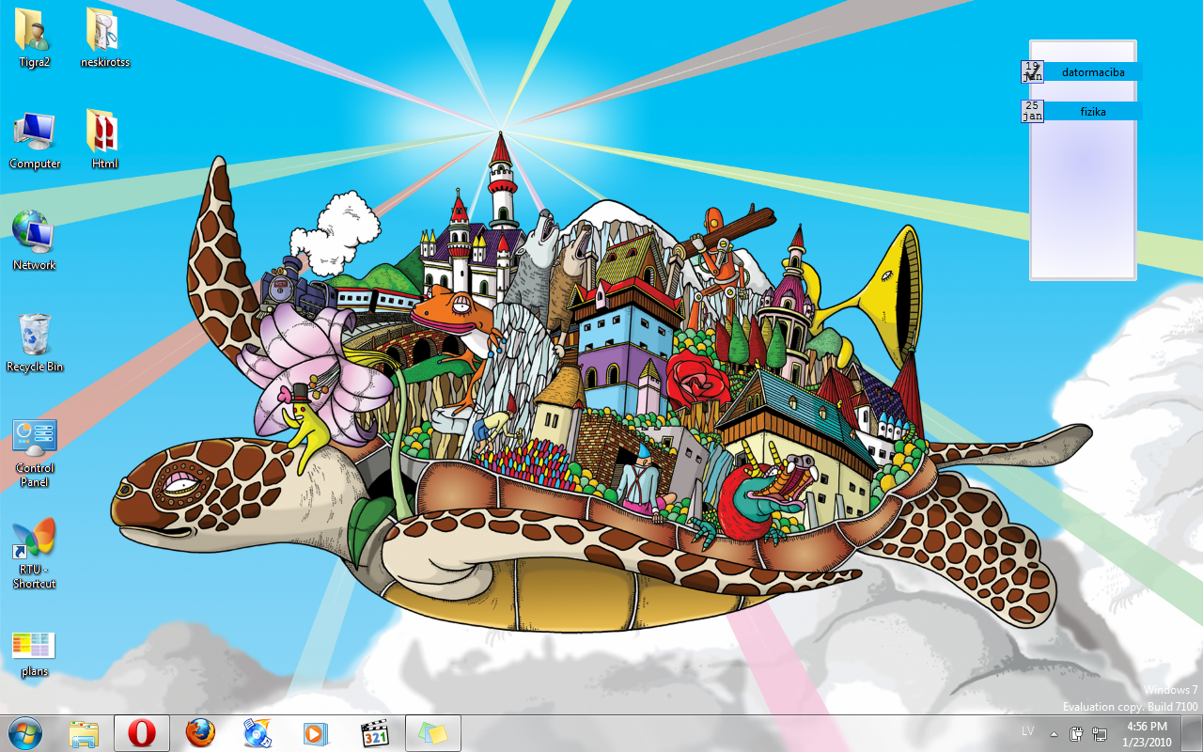Open the neskirotss folder icon
The height and width of the screenshot is (752, 1203).
pyautogui.click(x=104, y=39)
